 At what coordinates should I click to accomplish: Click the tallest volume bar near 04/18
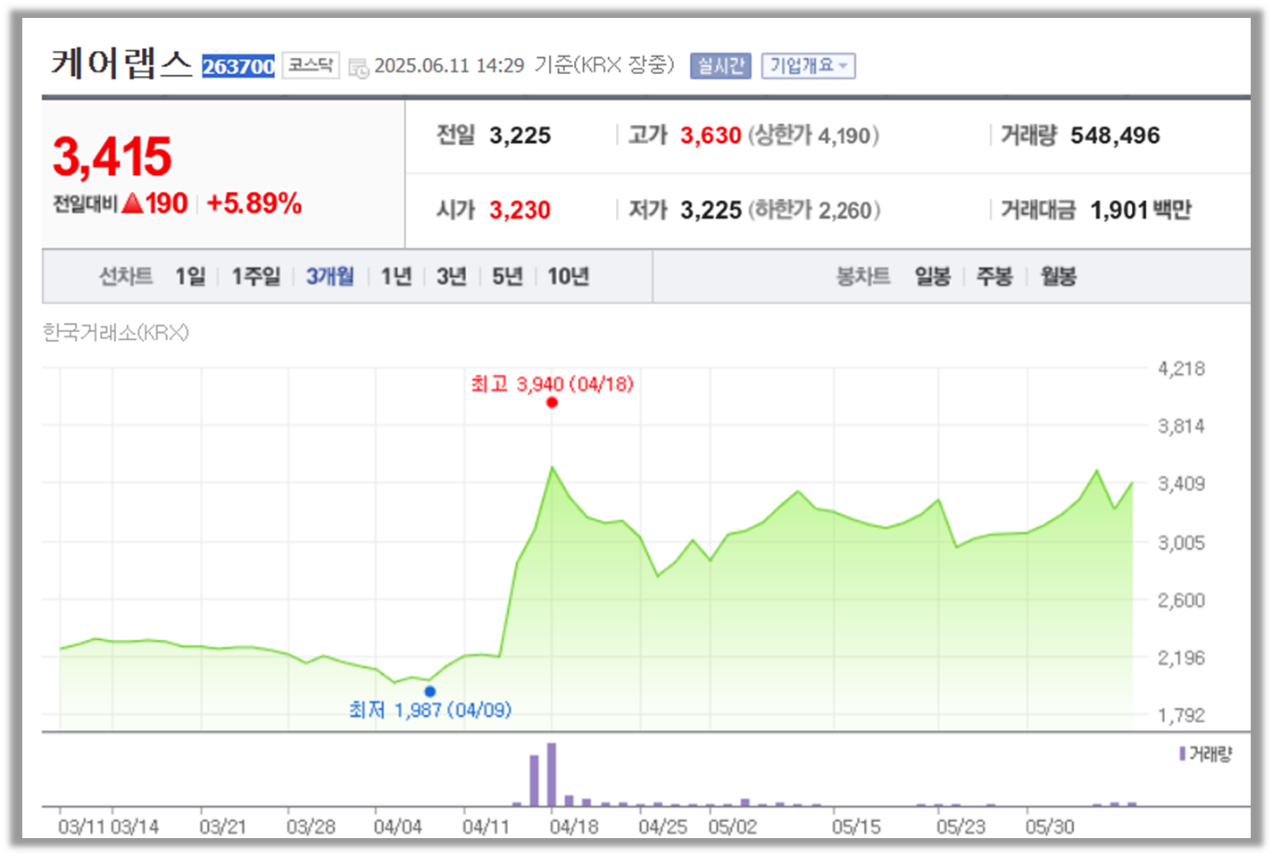click(x=552, y=775)
